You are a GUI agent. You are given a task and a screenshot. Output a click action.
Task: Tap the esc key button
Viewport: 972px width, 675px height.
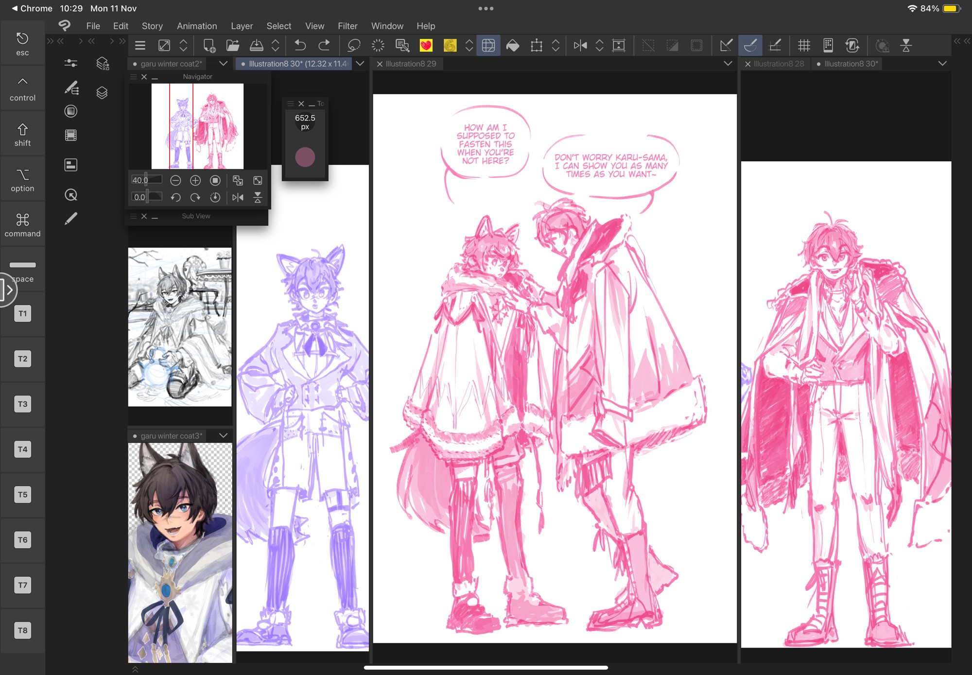pos(22,44)
